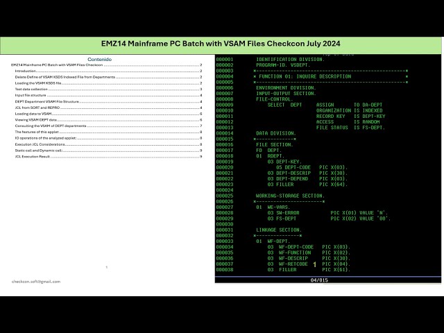
Task: Open Static call and Dynamic call entry
Action: pos(108,151)
